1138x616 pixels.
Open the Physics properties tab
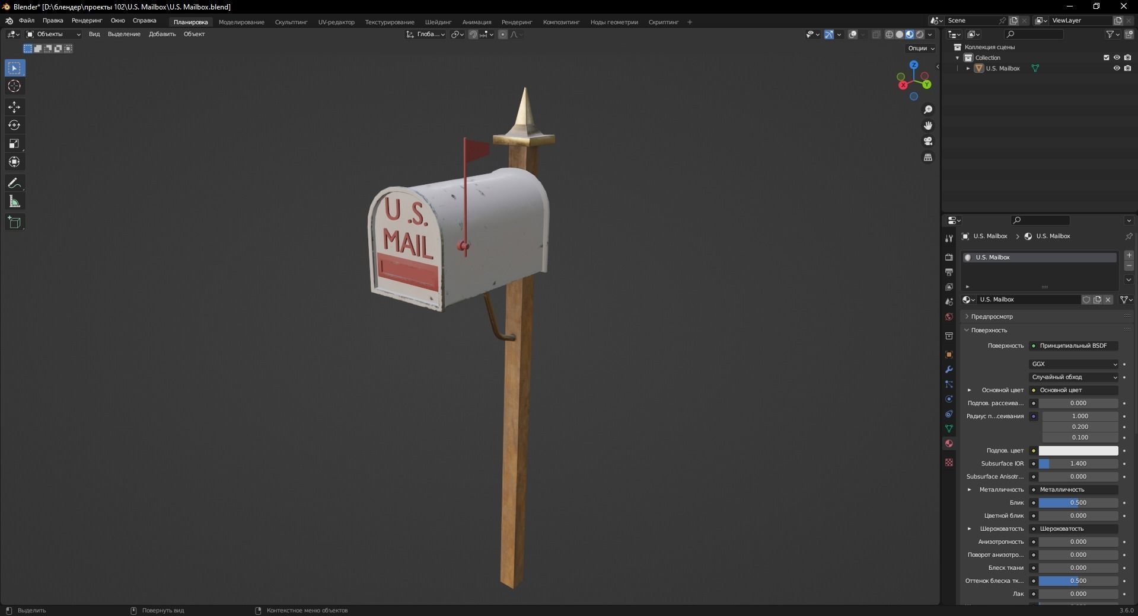point(949,399)
